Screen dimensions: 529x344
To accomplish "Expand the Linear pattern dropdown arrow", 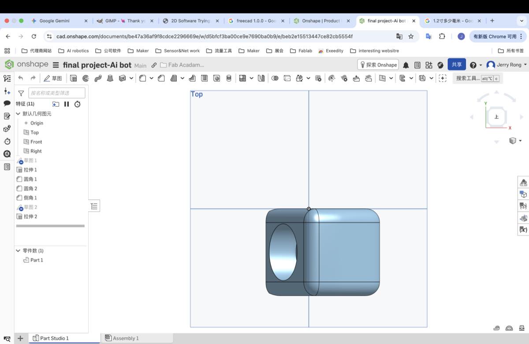I will [x=252, y=79].
